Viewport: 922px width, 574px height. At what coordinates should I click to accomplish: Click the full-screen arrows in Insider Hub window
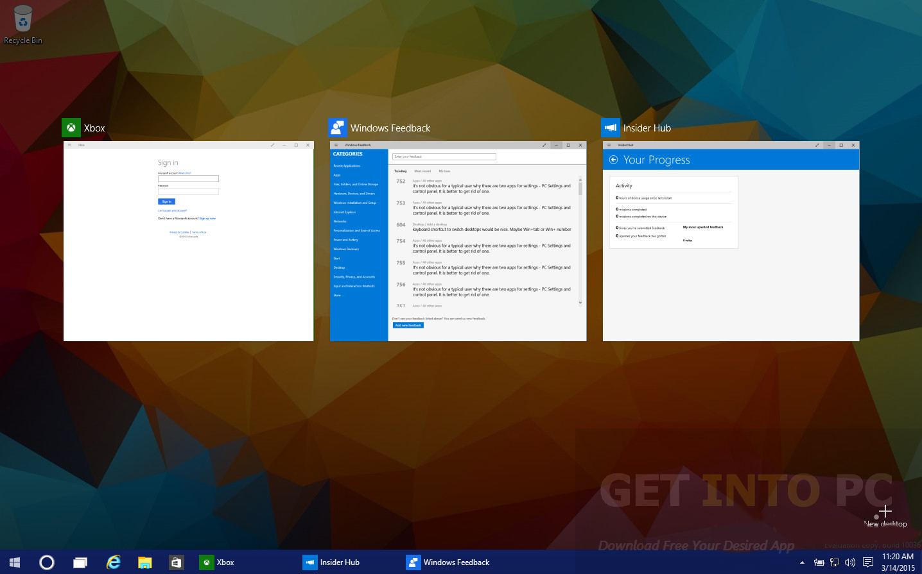coord(817,145)
